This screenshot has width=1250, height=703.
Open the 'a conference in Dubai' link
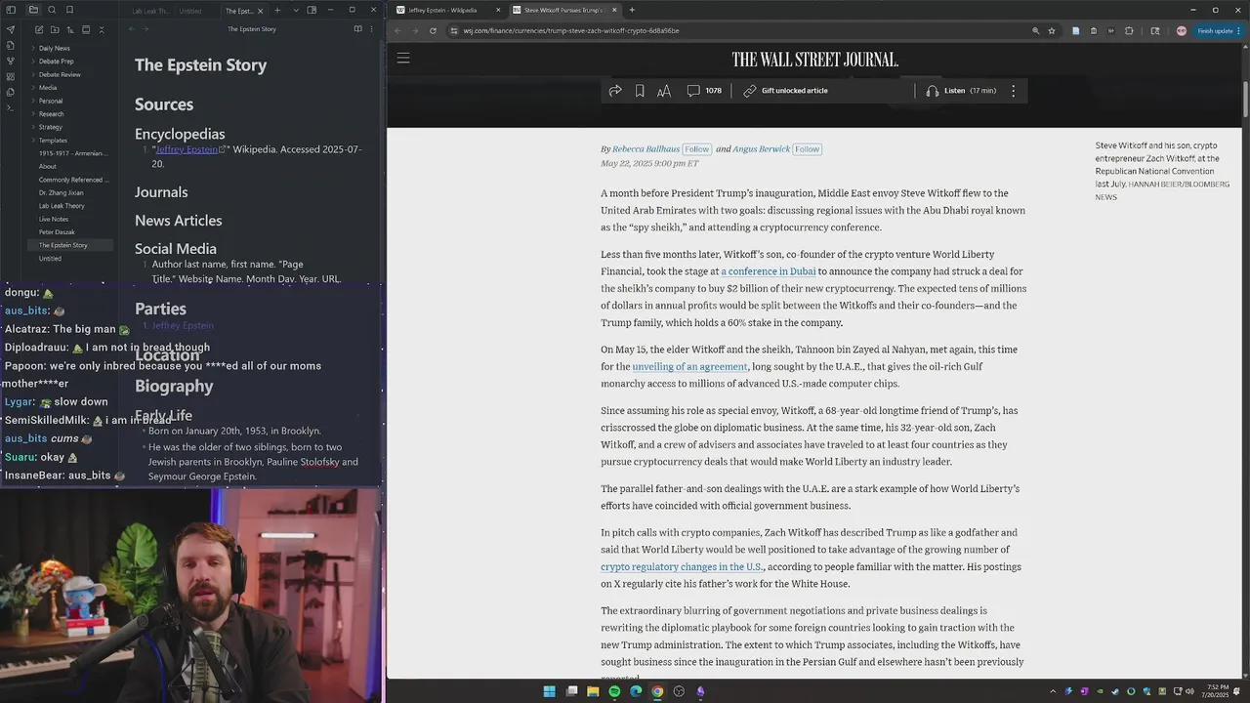tap(769, 271)
